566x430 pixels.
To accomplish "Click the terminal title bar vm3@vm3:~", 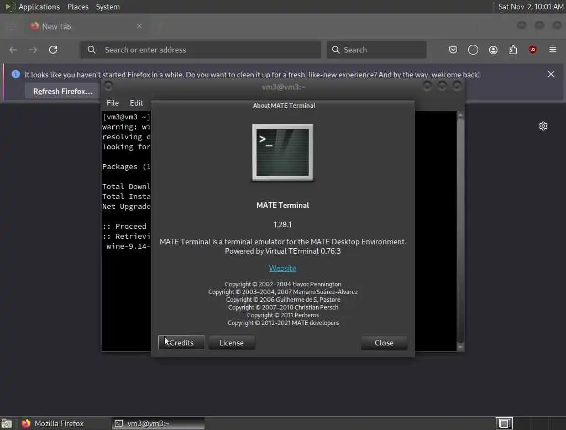I will coord(284,87).
